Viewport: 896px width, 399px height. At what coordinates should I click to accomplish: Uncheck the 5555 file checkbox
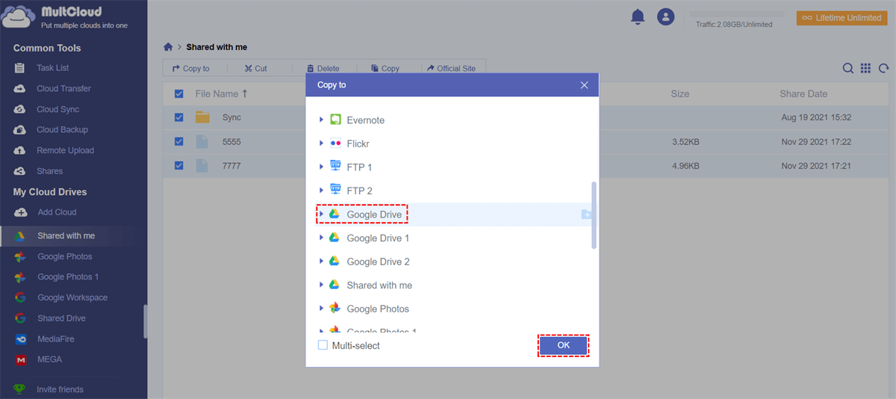(178, 141)
